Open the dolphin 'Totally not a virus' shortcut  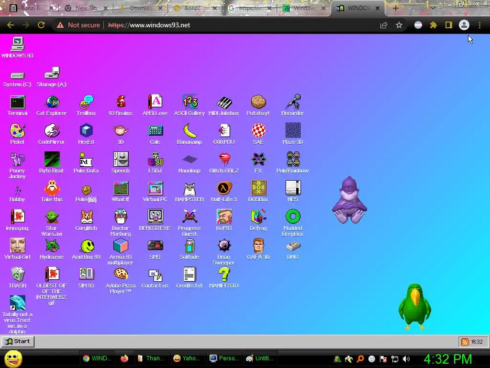(17, 315)
